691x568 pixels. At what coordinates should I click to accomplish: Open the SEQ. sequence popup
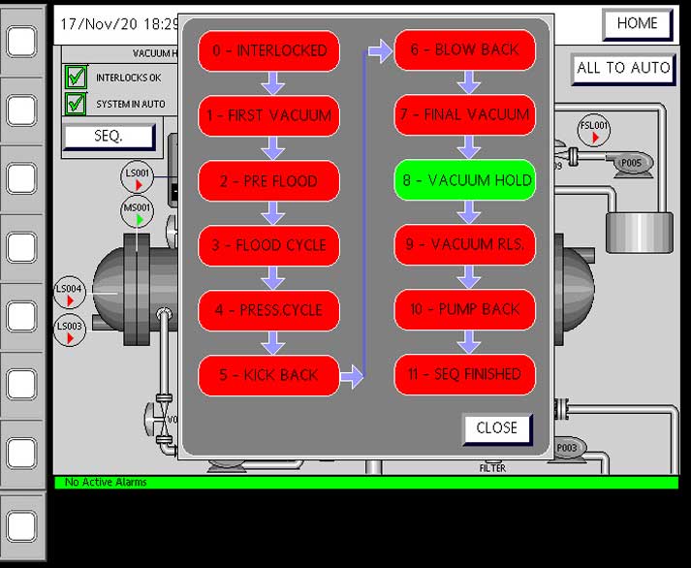pyautogui.click(x=109, y=137)
